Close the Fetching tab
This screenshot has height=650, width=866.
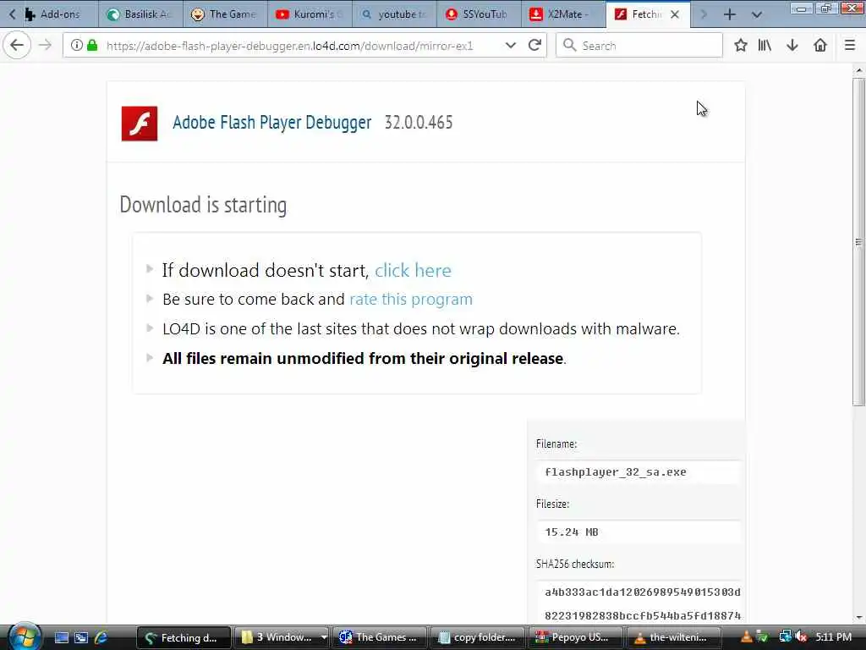pos(675,14)
